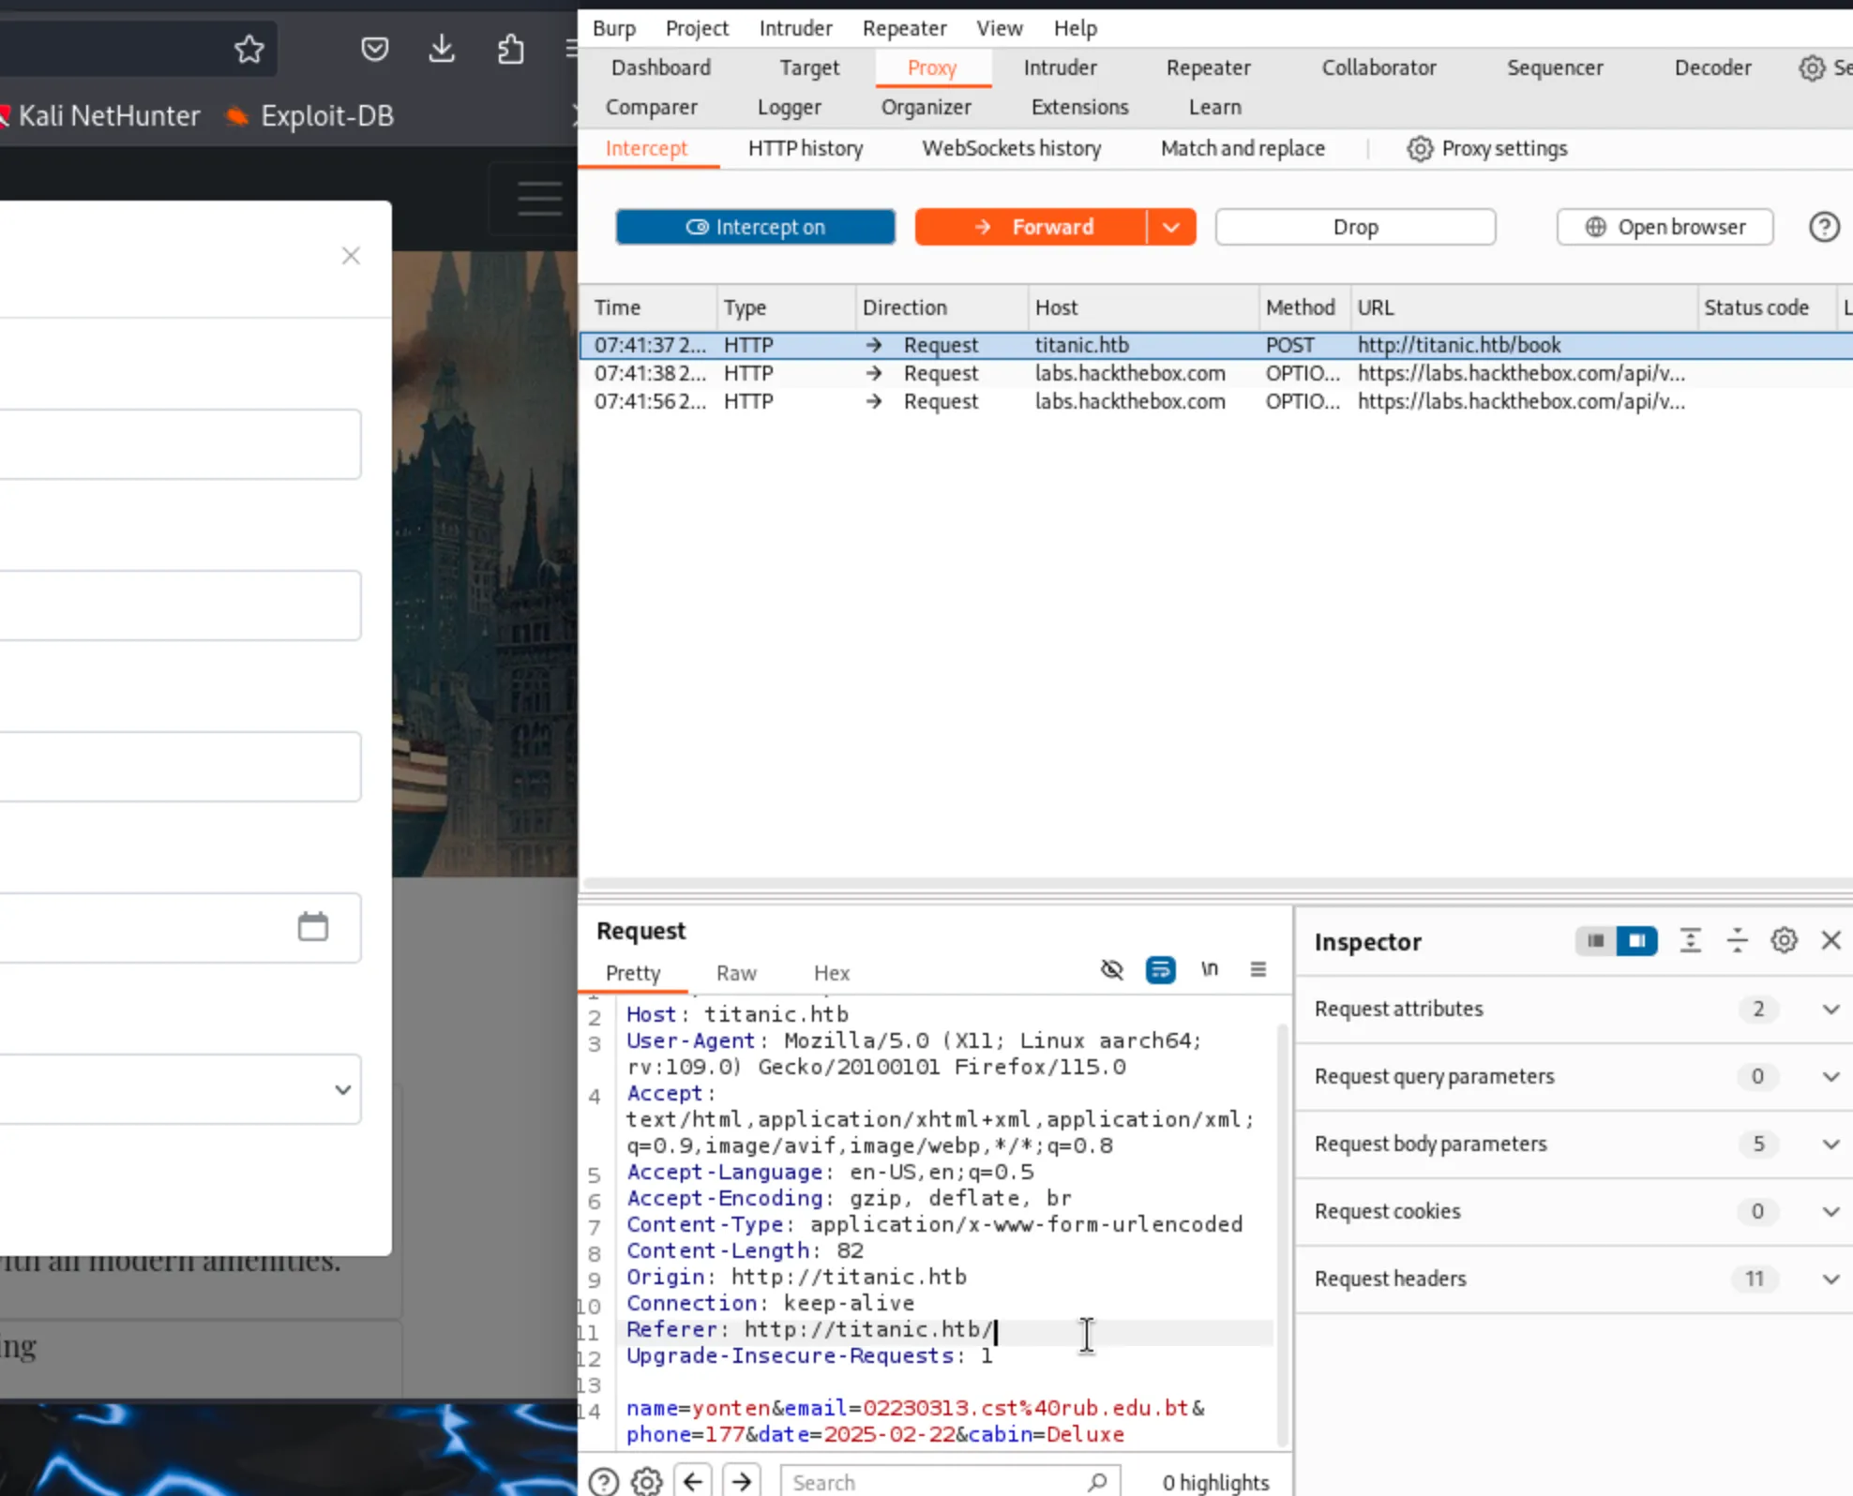Select the Hex request view tab
The height and width of the screenshot is (1496, 1853).
coord(832,973)
